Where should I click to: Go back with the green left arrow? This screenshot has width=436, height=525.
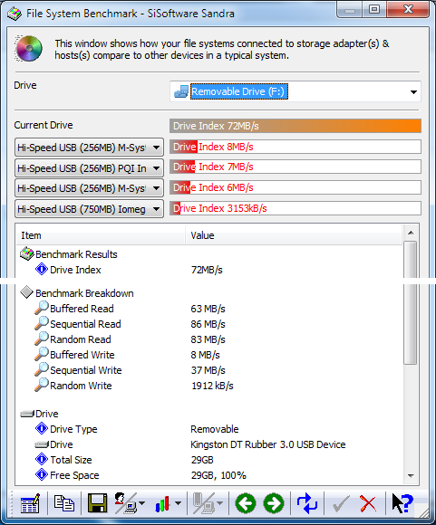tap(246, 503)
